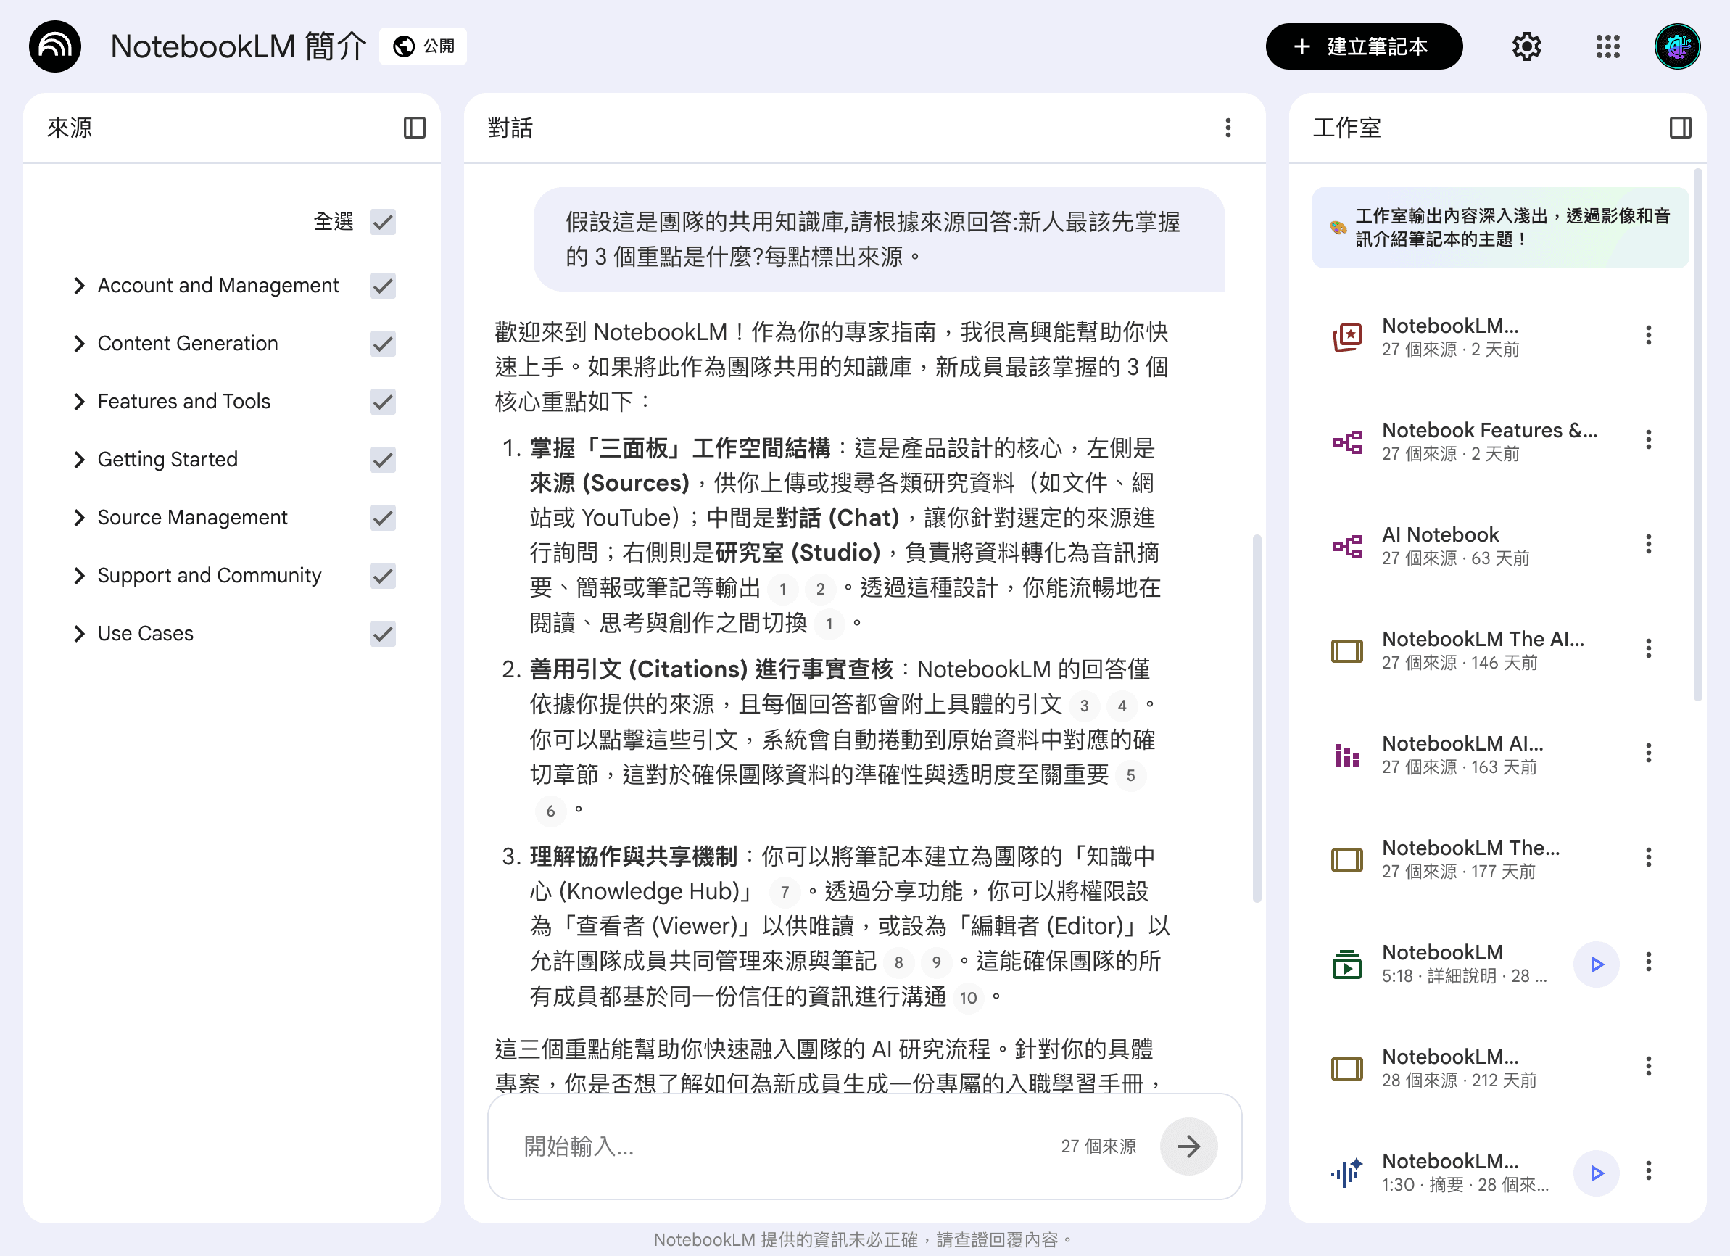This screenshot has width=1730, height=1256.
Task: Uncheck the Features and Tools source group
Action: [x=383, y=402]
